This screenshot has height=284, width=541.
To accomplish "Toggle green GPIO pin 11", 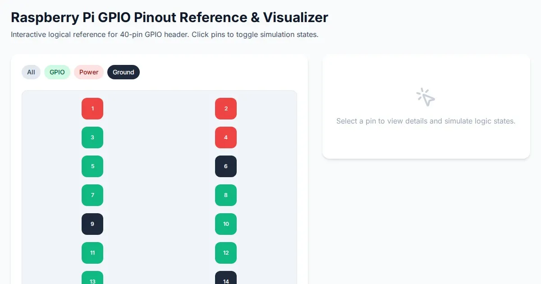I will click(x=92, y=253).
